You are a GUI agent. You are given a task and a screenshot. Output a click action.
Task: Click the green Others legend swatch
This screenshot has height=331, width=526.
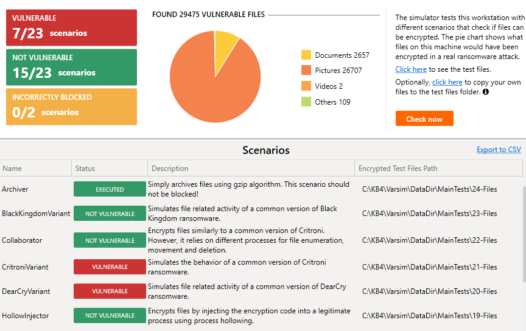click(x=306, y=102)
